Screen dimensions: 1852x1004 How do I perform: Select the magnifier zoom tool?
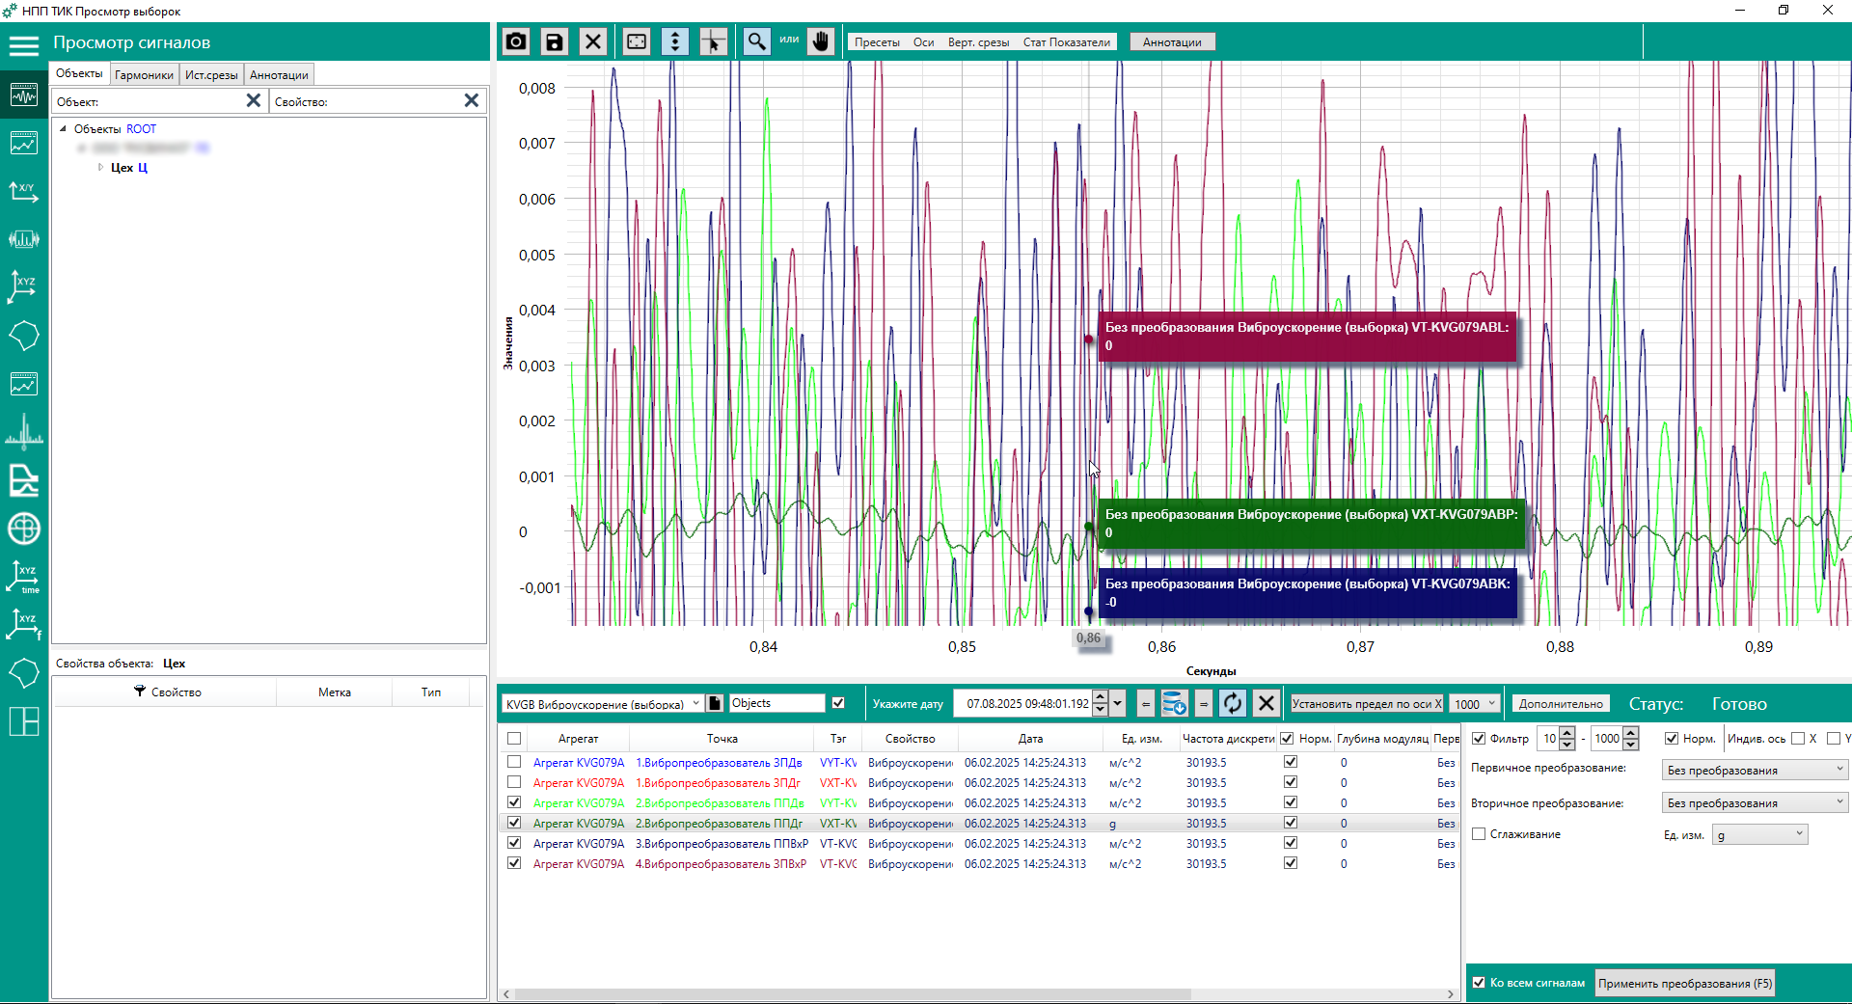click(x=757, y=41)
